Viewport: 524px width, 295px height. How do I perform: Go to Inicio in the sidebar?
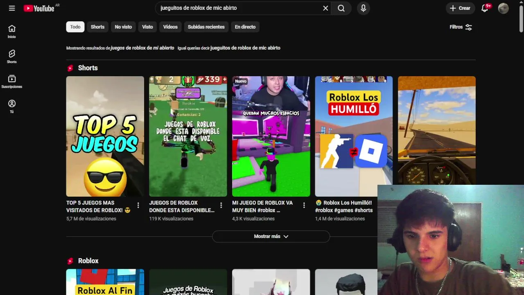12,32
